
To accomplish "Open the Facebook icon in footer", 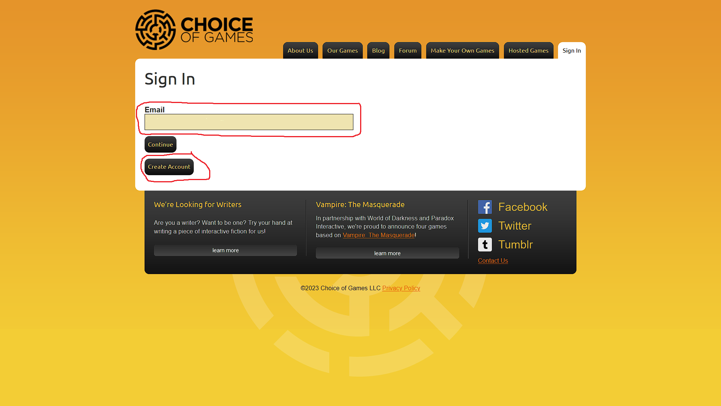I will coord(485,207).
